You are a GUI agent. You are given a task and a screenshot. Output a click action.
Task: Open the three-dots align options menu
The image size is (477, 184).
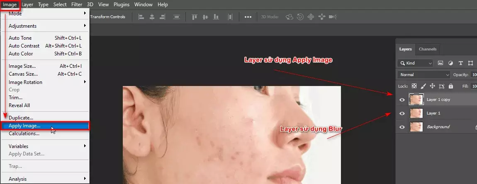pyautogui.click(x=248, y=17)
